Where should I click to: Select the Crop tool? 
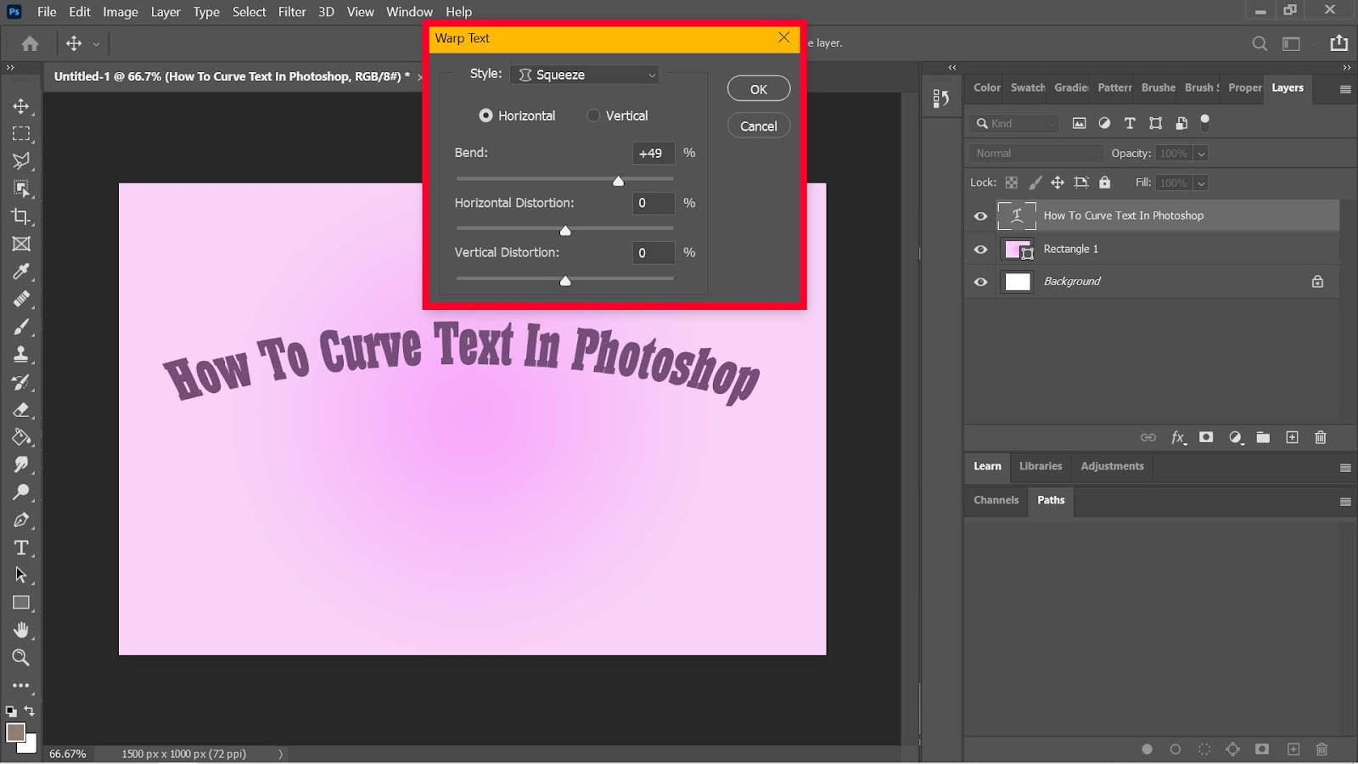coord(21,216)
